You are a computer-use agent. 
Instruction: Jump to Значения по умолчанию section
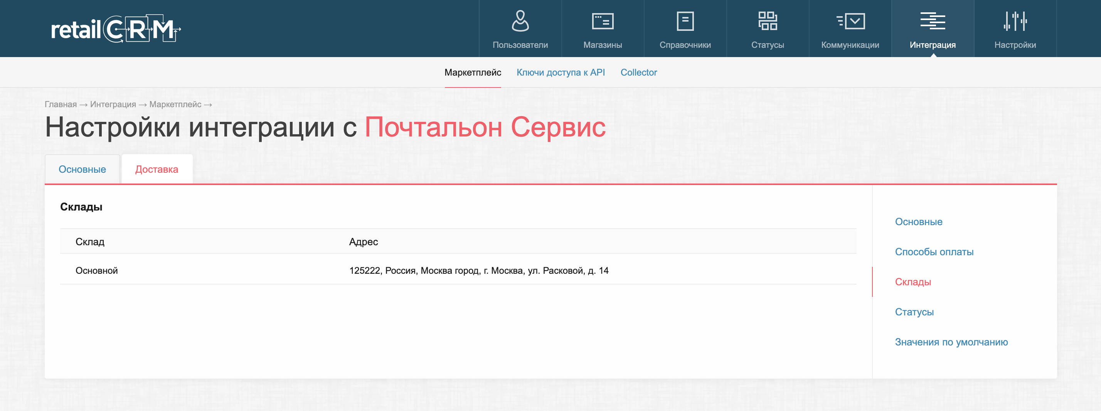click(x=951, y=342)
